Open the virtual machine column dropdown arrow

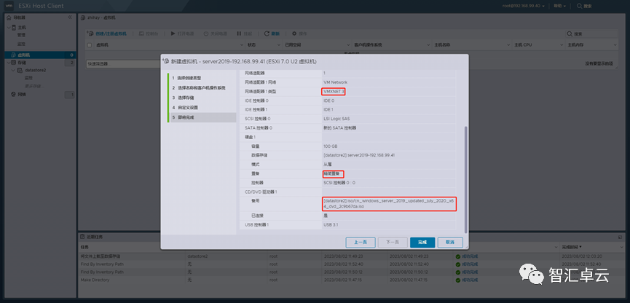click(x=242, y=45)
